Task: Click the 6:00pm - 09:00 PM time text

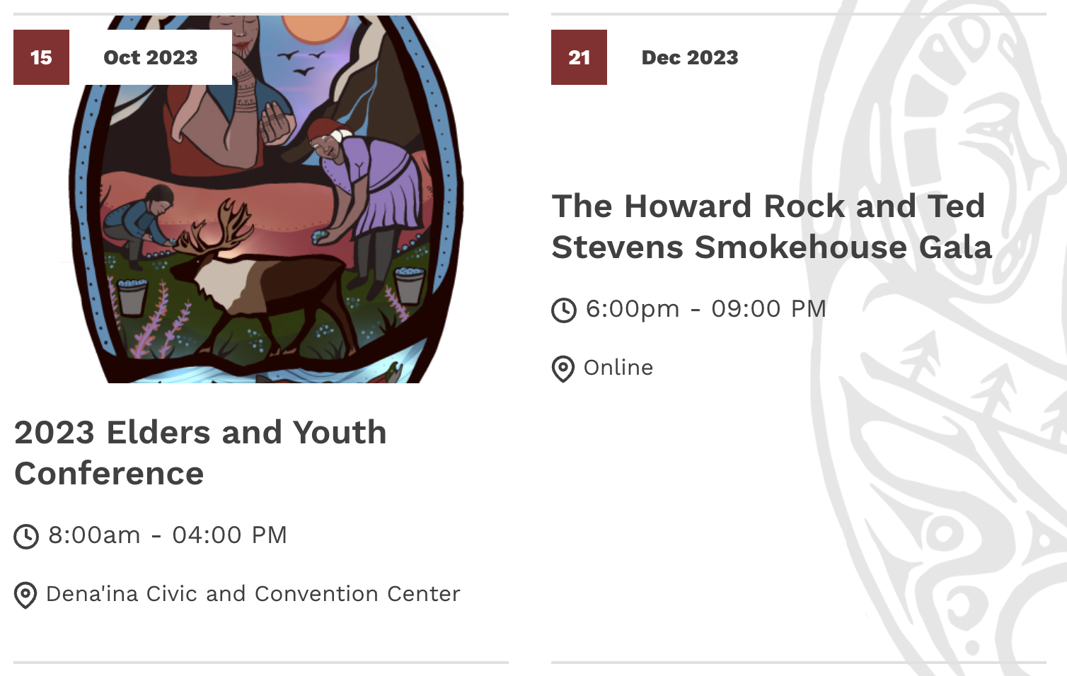Action: click(x=706, y=309)
